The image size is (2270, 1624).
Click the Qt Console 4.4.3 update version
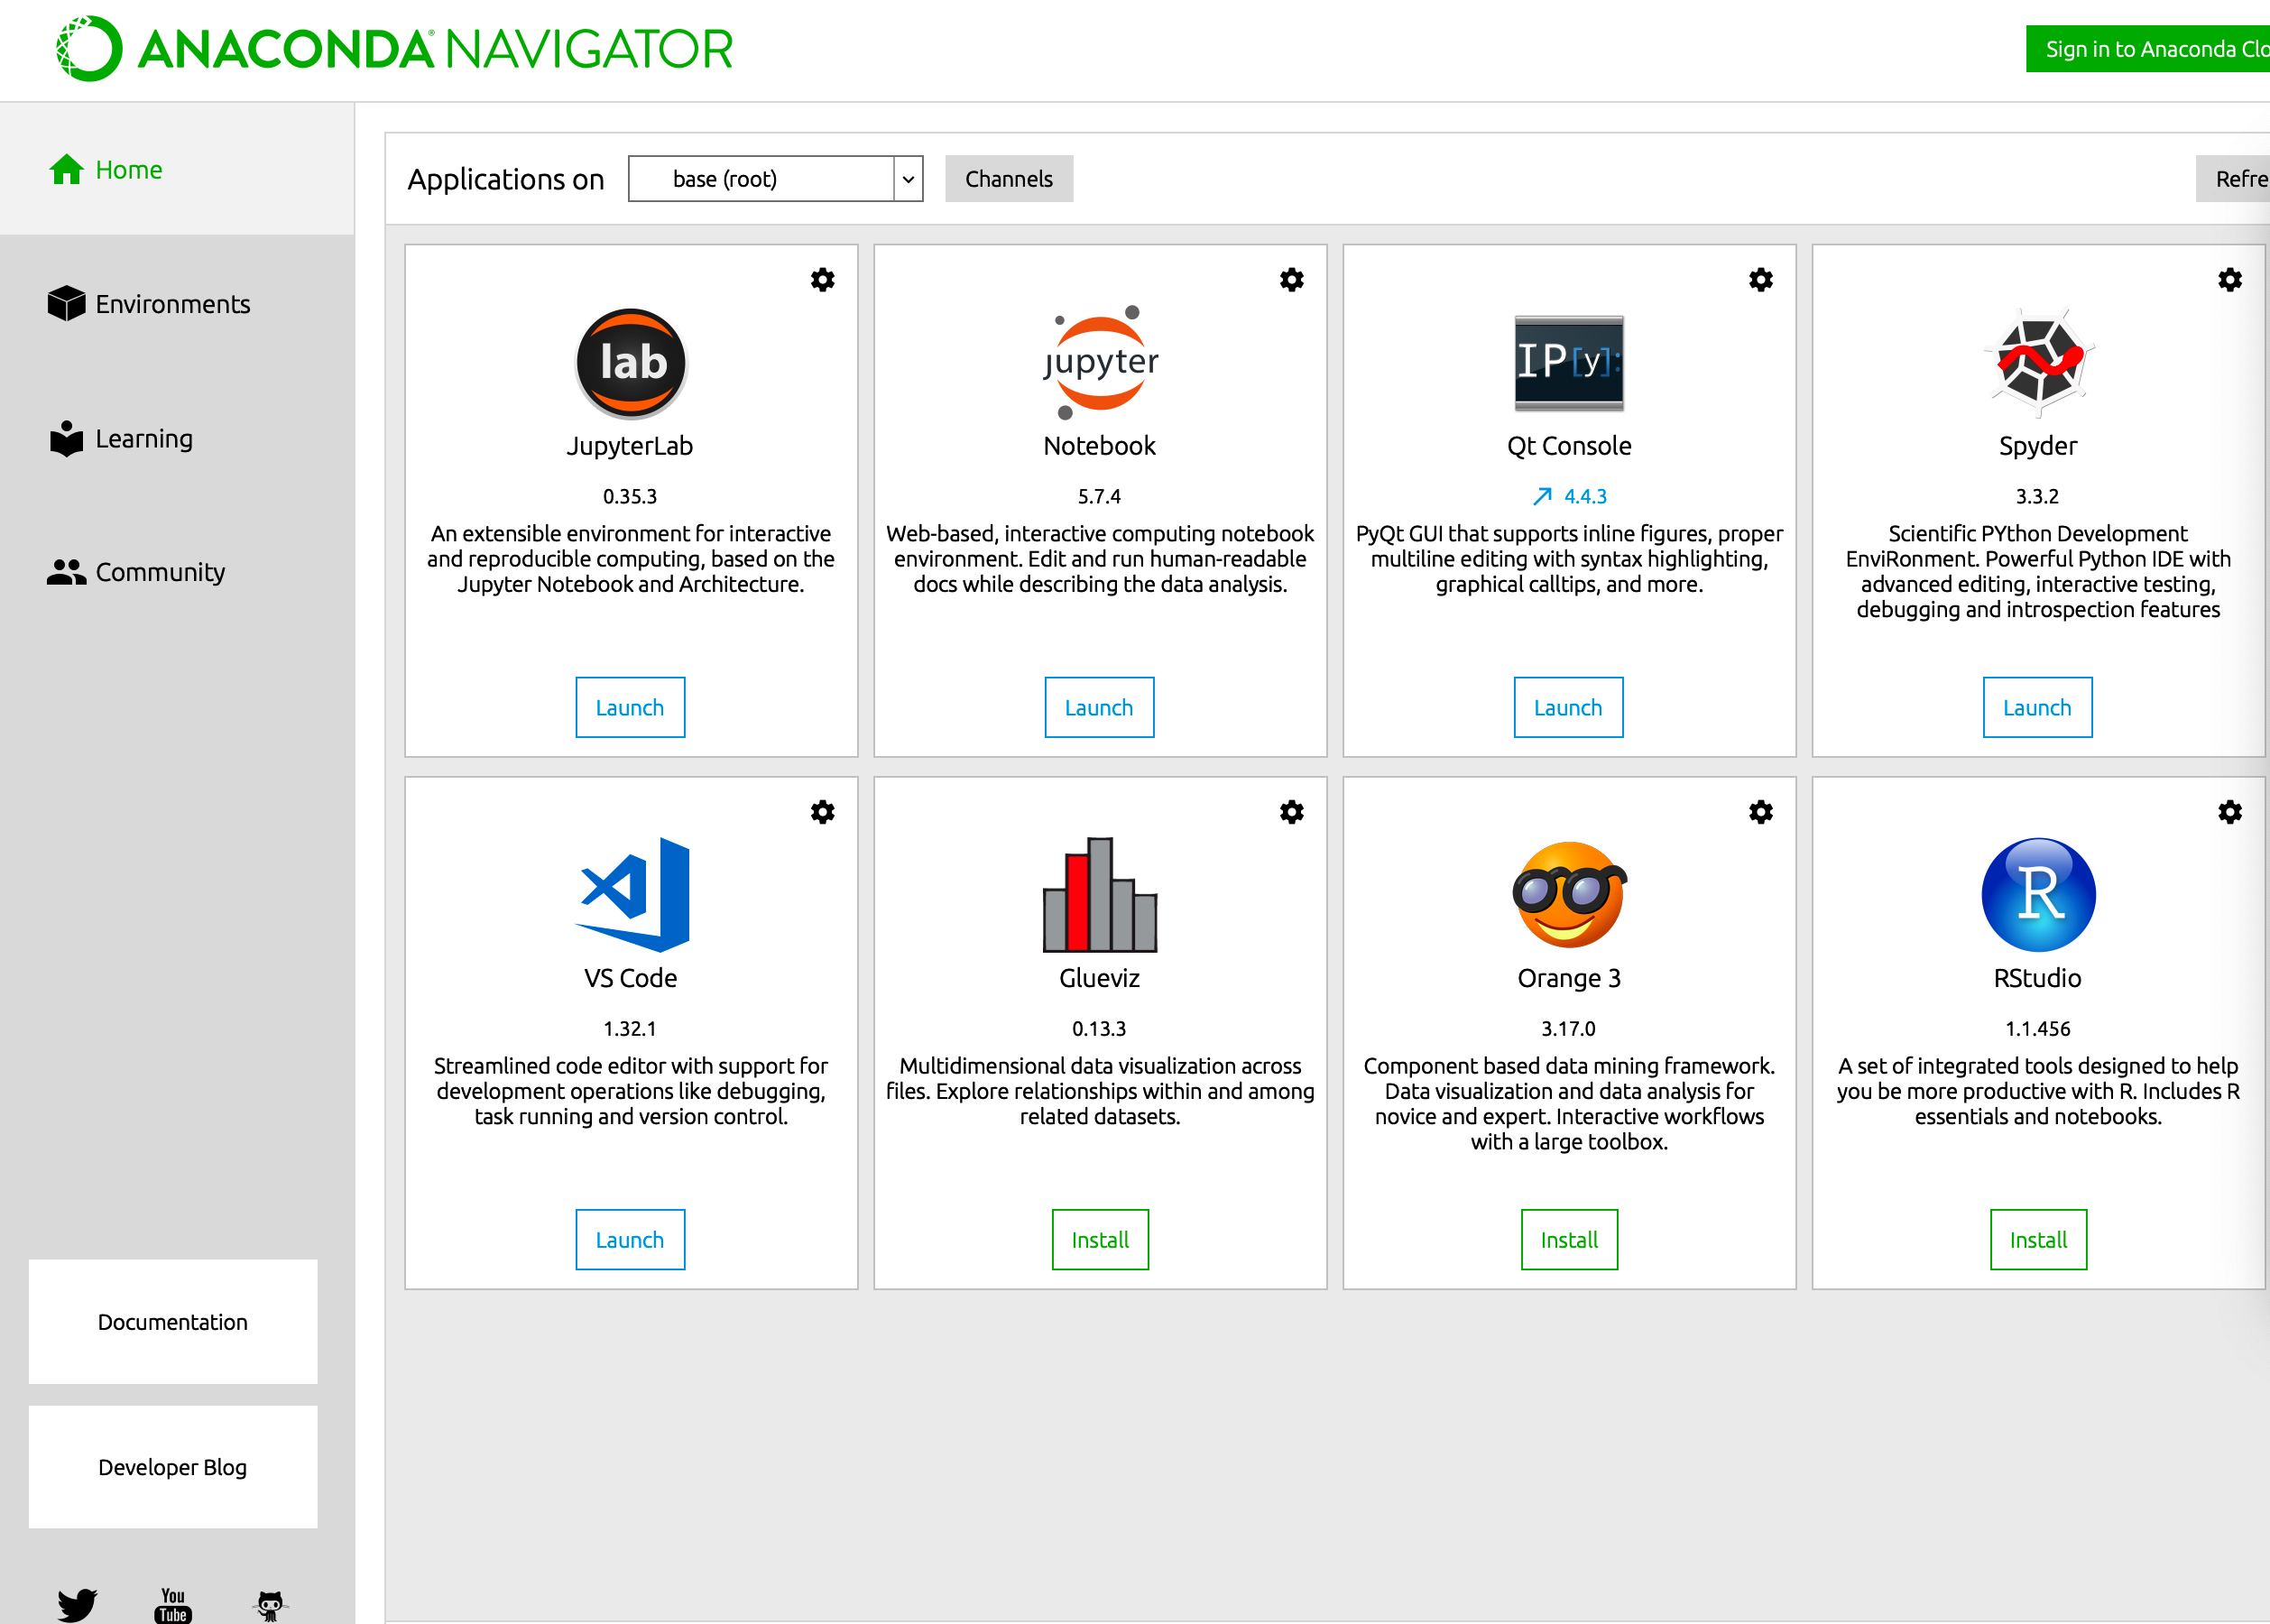pyautogui.click(x=1585, y=497)
